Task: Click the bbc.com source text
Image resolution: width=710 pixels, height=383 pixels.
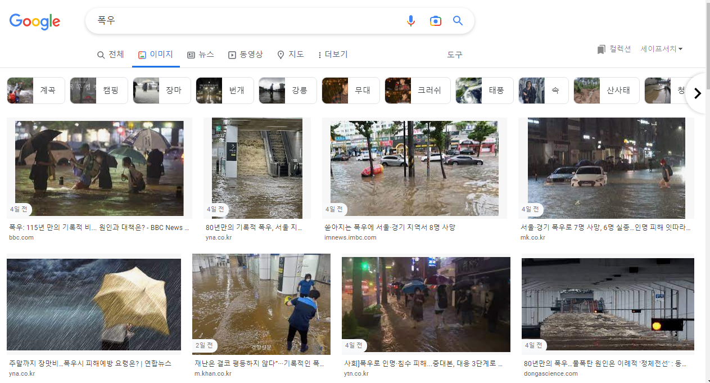Action: [x=21, y=237]
